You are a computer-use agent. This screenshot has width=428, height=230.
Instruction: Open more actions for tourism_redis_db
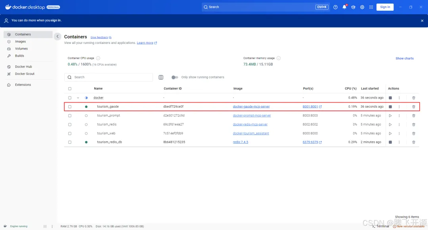(399, 142)
